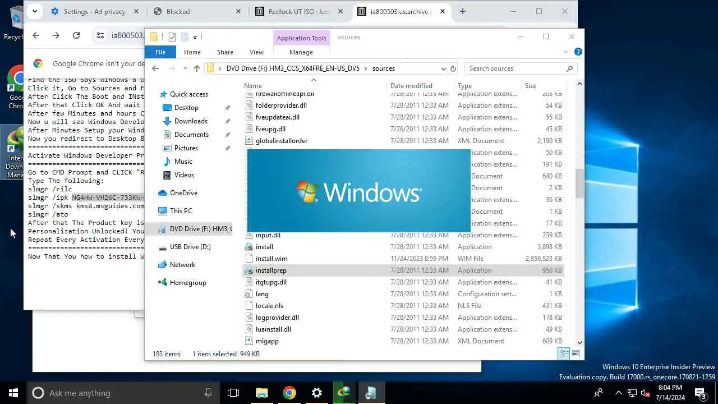This screenshot has height=404, width=718.
Task: Open Pictures from the navigation pane
Action: [186, 148]
